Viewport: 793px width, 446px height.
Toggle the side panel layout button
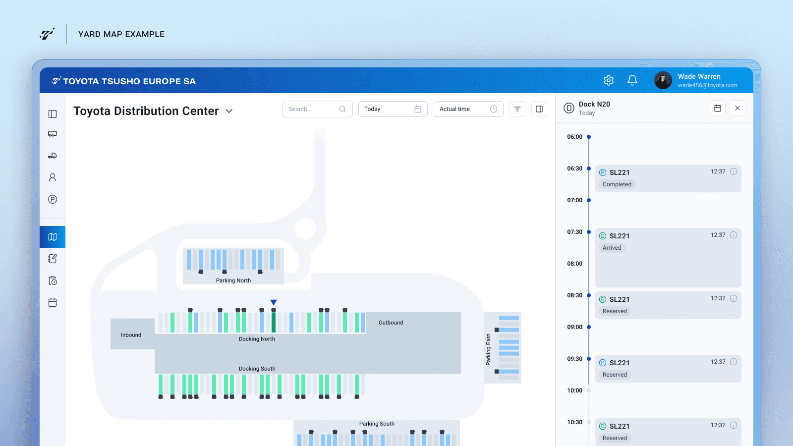pyautogui.click(x=539, y=109)
